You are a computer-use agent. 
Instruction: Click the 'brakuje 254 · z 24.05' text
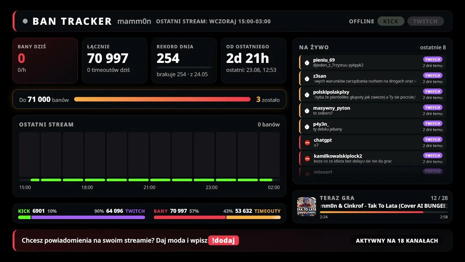(182, 74)
